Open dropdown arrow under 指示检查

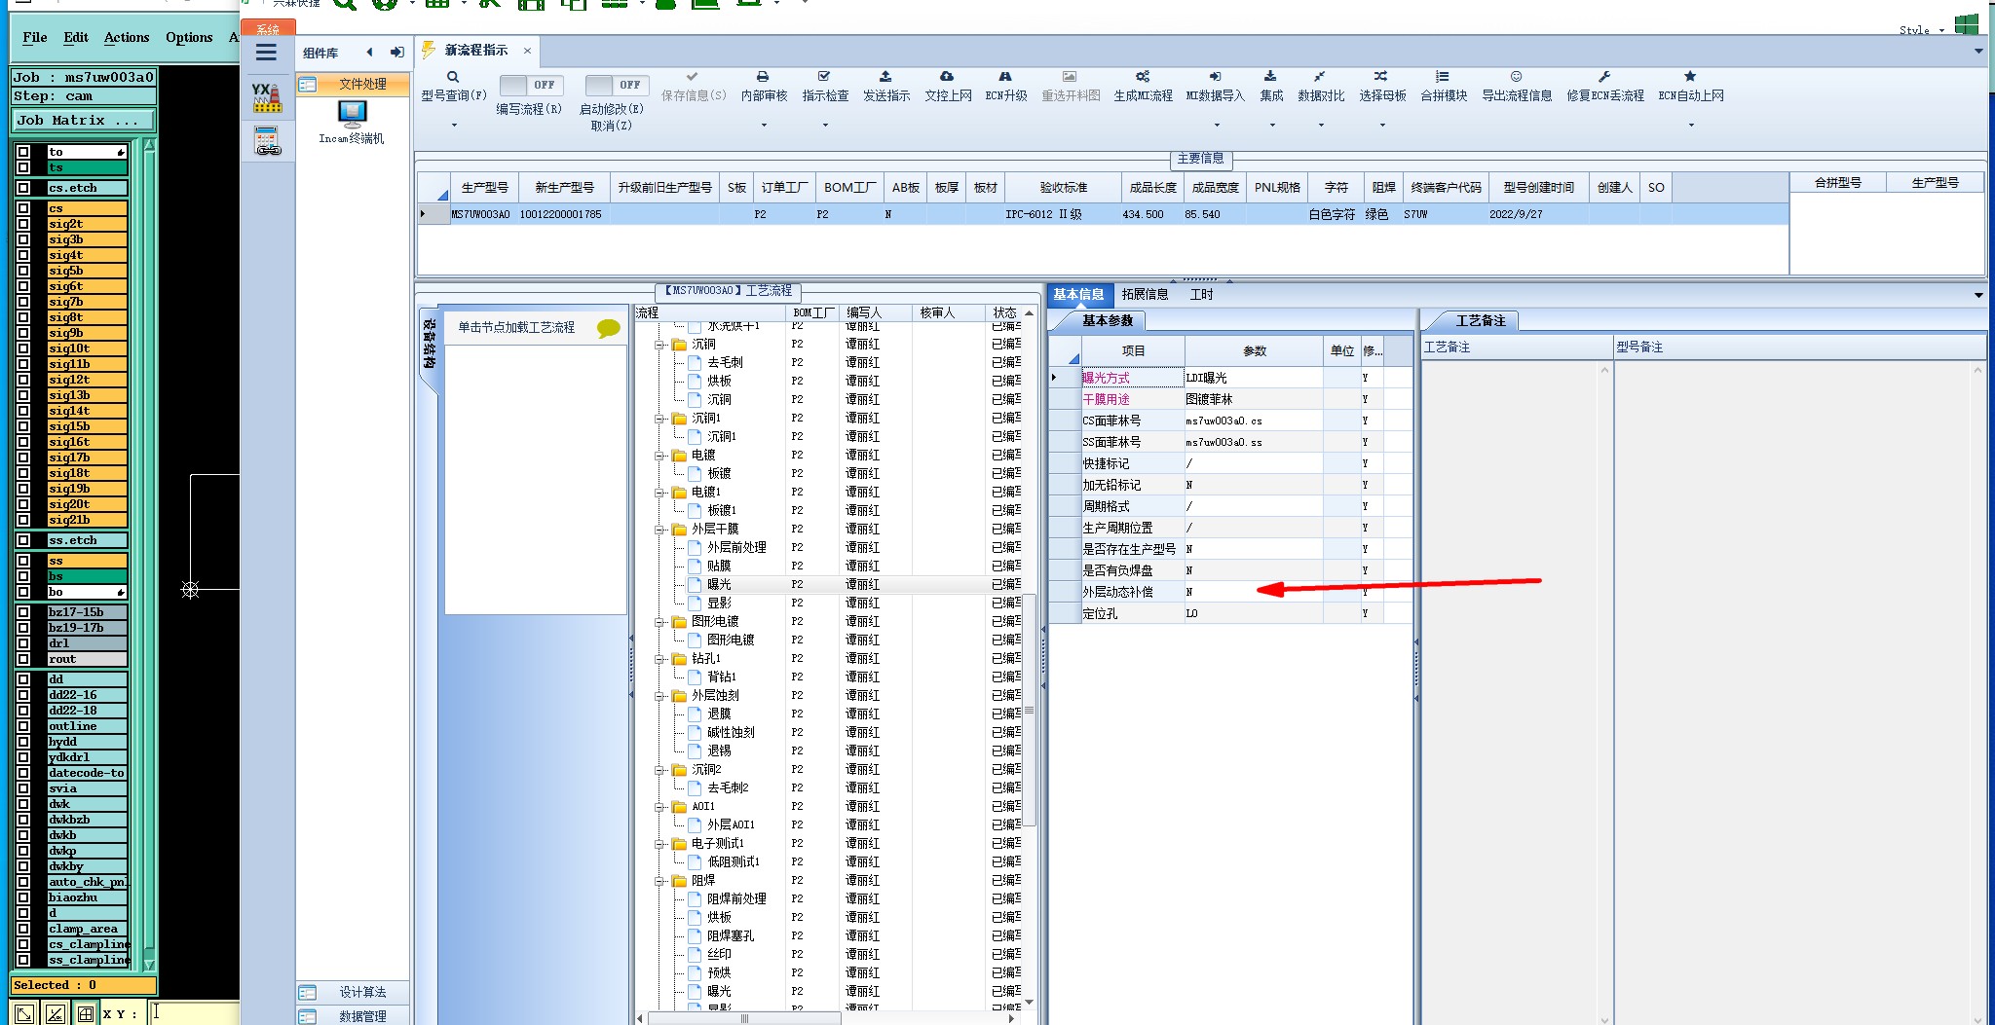tap(825, 125)
